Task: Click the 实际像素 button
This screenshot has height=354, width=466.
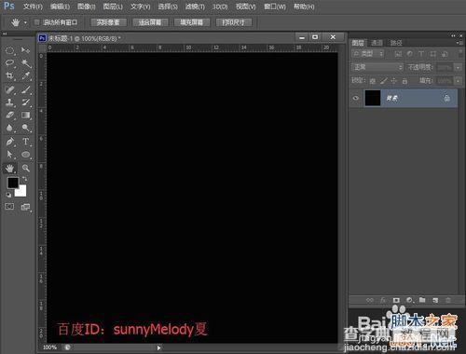Action: [x=108, y=22]
